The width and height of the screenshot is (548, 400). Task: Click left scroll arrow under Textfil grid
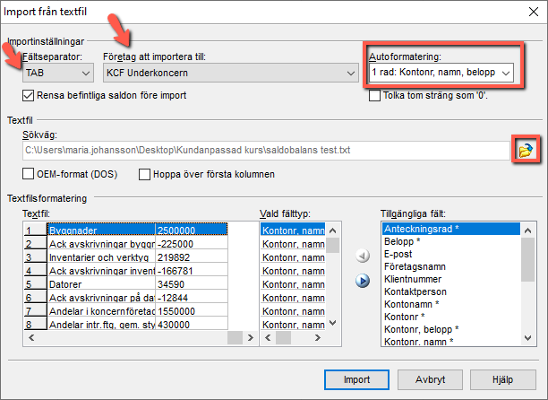tap(31, 338)
